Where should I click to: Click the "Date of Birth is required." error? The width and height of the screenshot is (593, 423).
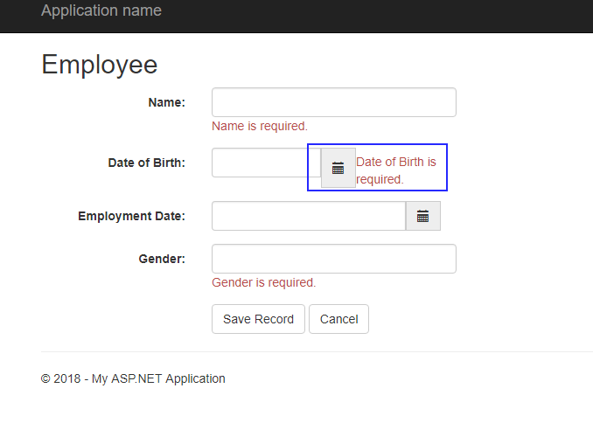click(x=395, y=170)
